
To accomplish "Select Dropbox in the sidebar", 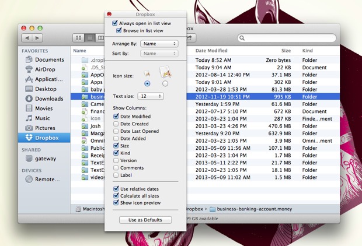I will click(44, 138).
